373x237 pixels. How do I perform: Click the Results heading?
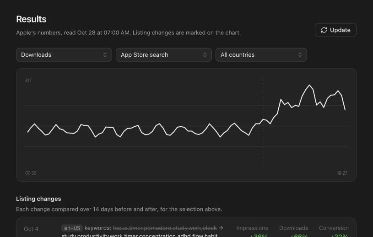click(31, 19)
